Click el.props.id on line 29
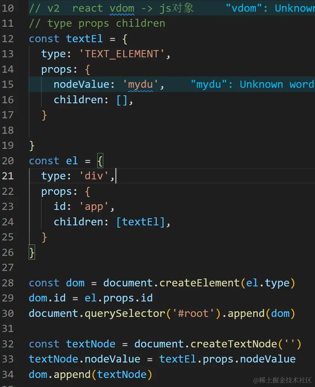Viewport: 315px width, 387px height. click(x=118, y=298)
